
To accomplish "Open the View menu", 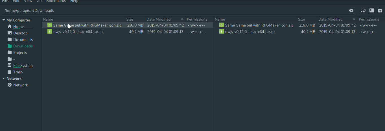I will 28,1.
